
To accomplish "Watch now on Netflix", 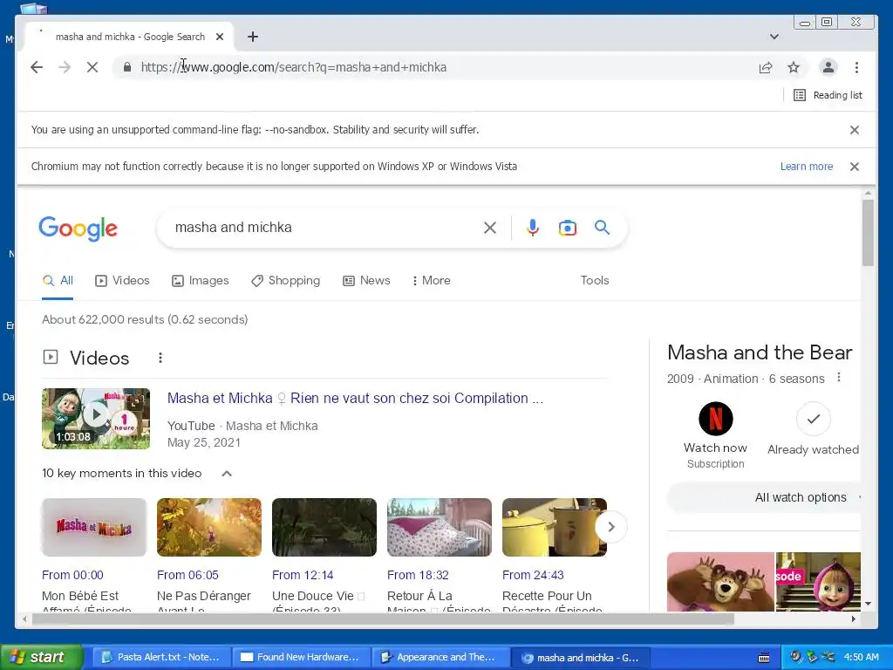I will click(715, 435).
